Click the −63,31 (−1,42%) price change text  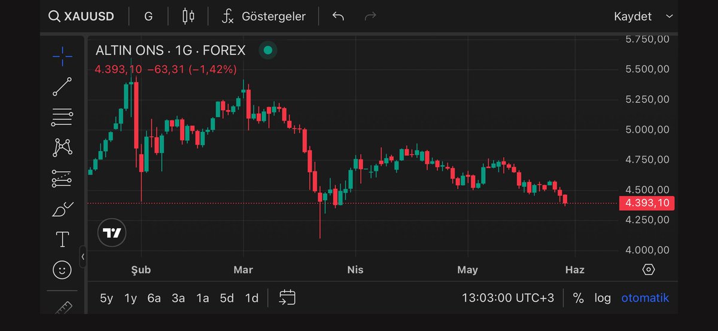(x=192, y=69)
